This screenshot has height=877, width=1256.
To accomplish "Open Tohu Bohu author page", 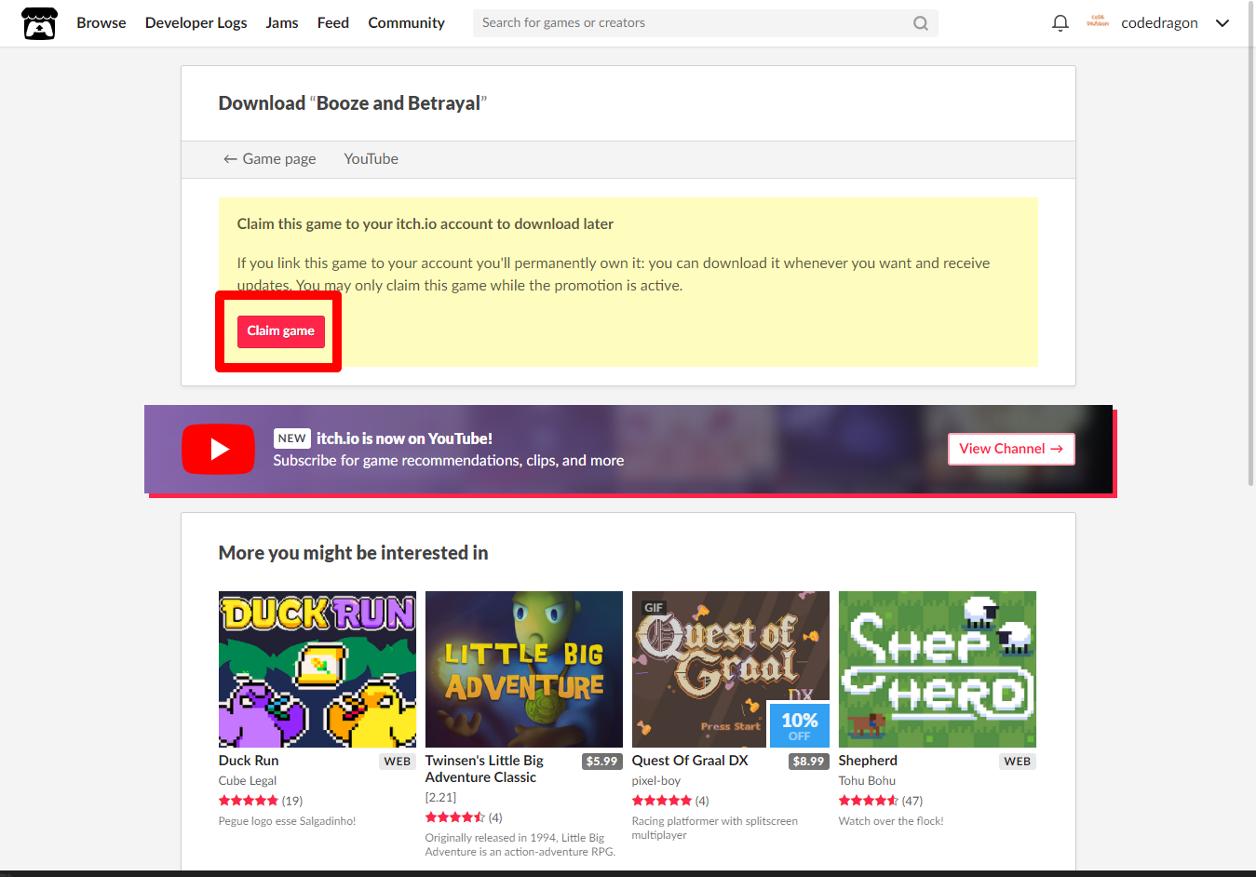I will [867, 781].
